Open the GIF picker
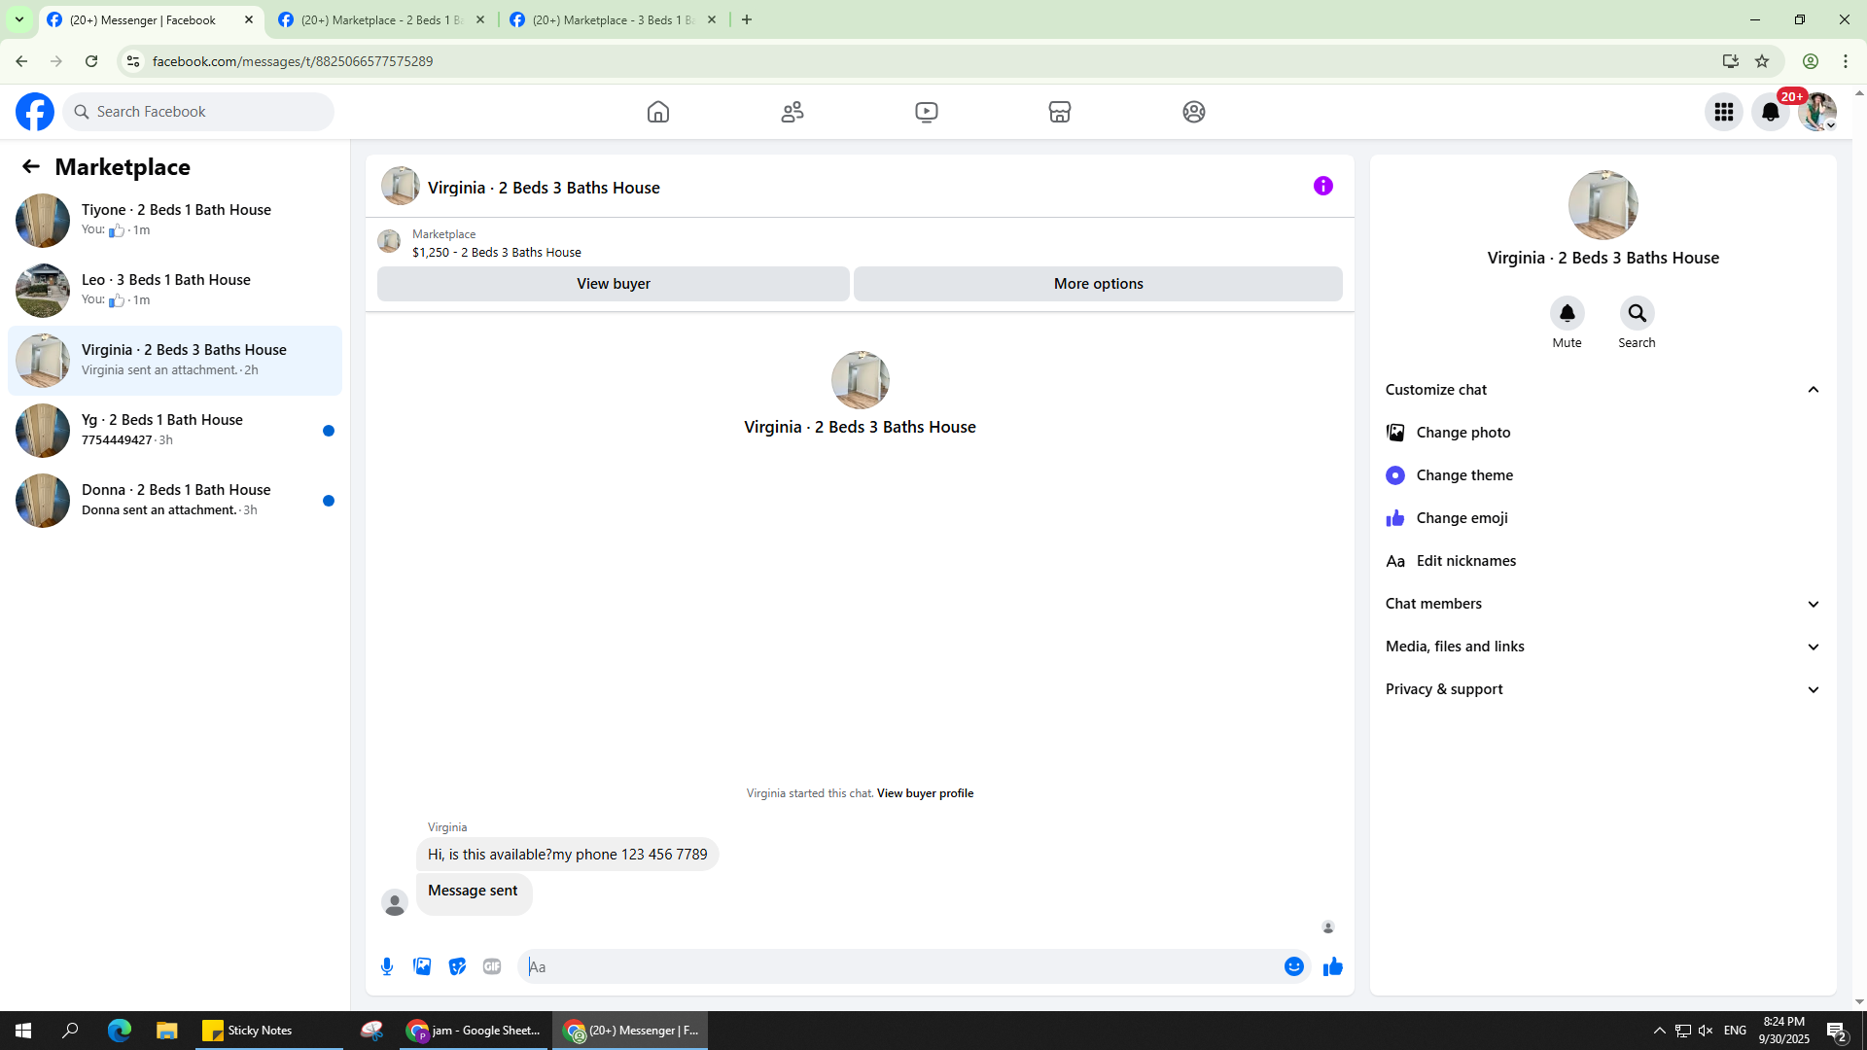 (492, 966)
